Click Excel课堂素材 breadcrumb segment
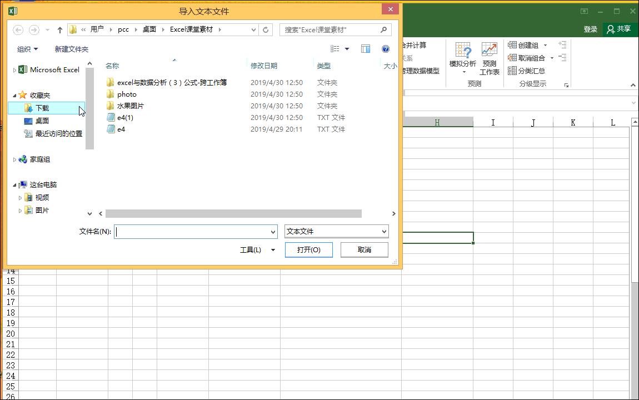This screenshot has width=639, height=400. pos(192,29)
